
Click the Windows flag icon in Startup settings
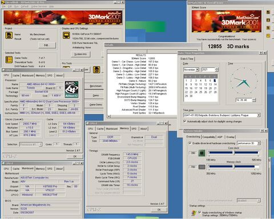tap(194, 213)
